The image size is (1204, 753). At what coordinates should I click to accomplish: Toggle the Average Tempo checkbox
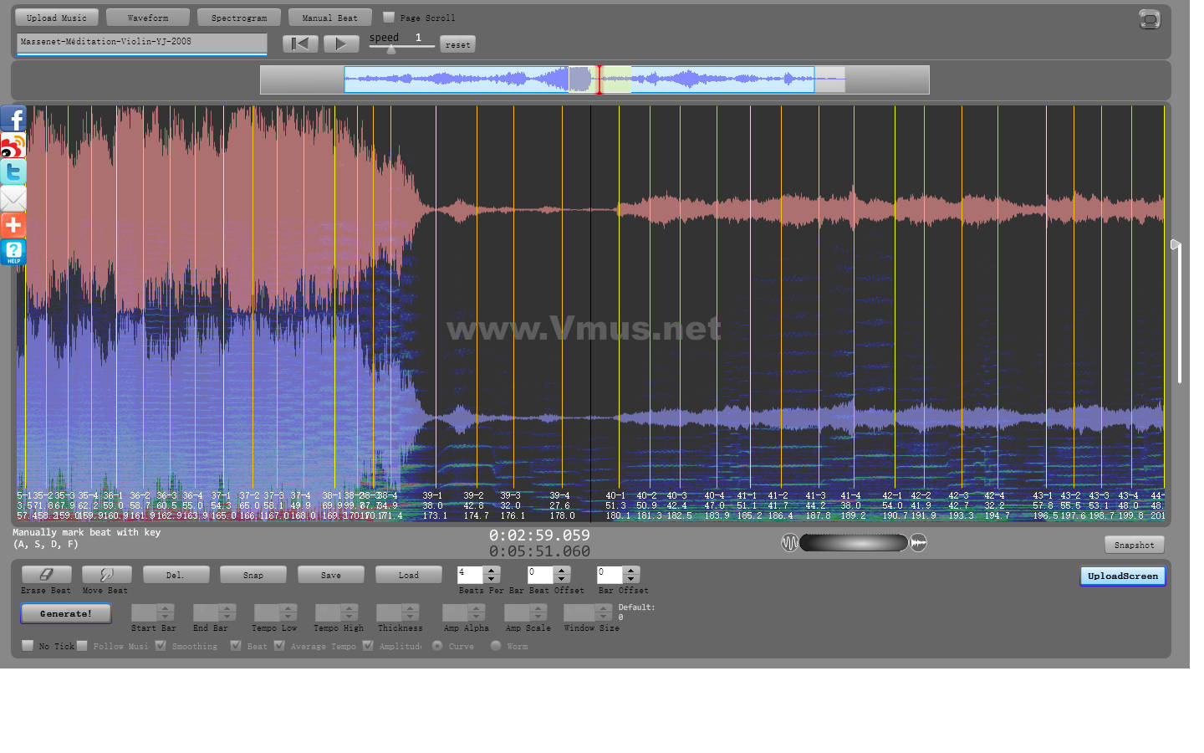point(279,645)
